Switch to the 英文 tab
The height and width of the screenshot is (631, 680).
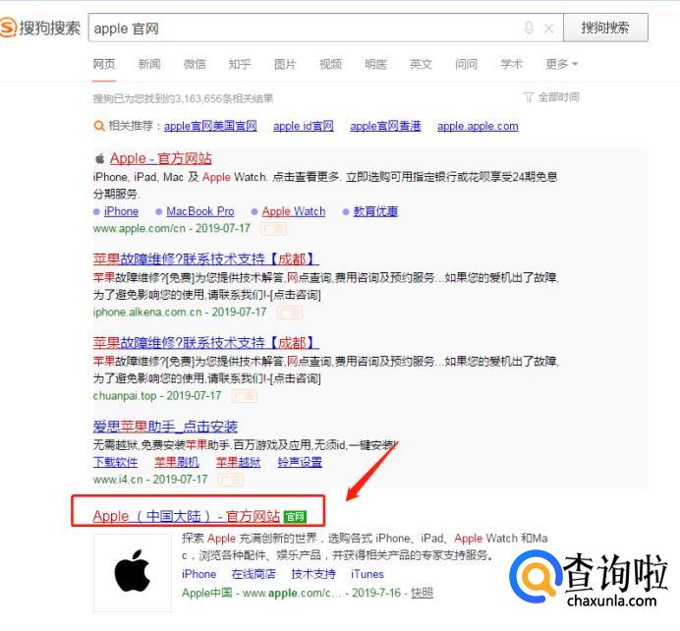tap(421, 64)
